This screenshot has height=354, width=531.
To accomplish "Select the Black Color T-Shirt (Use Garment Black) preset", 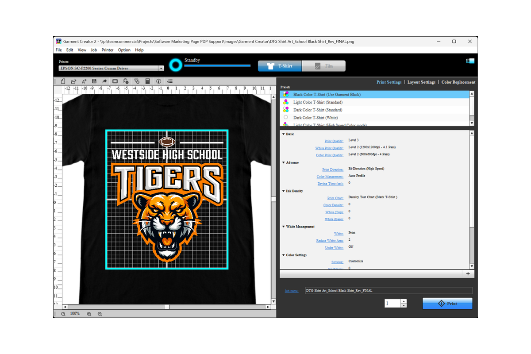I will (x=374, y=94).
